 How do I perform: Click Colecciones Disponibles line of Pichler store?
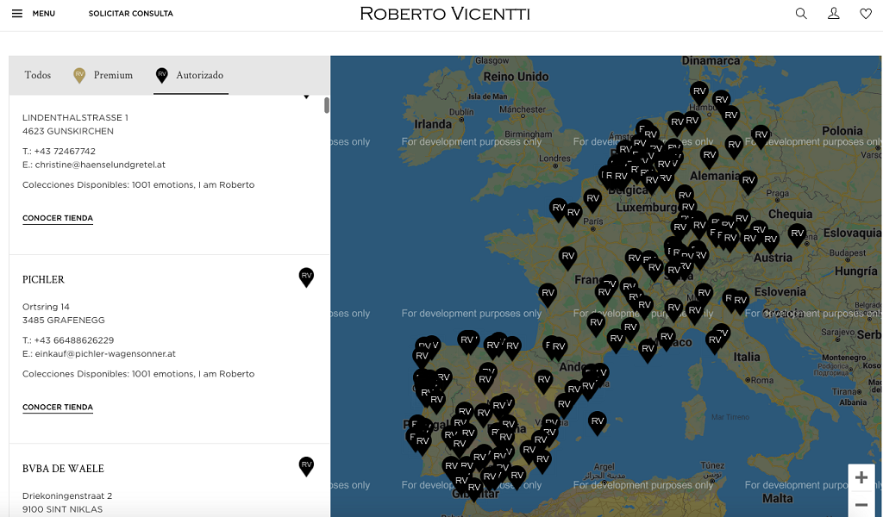pyautogui.click(x=139, y=374)
